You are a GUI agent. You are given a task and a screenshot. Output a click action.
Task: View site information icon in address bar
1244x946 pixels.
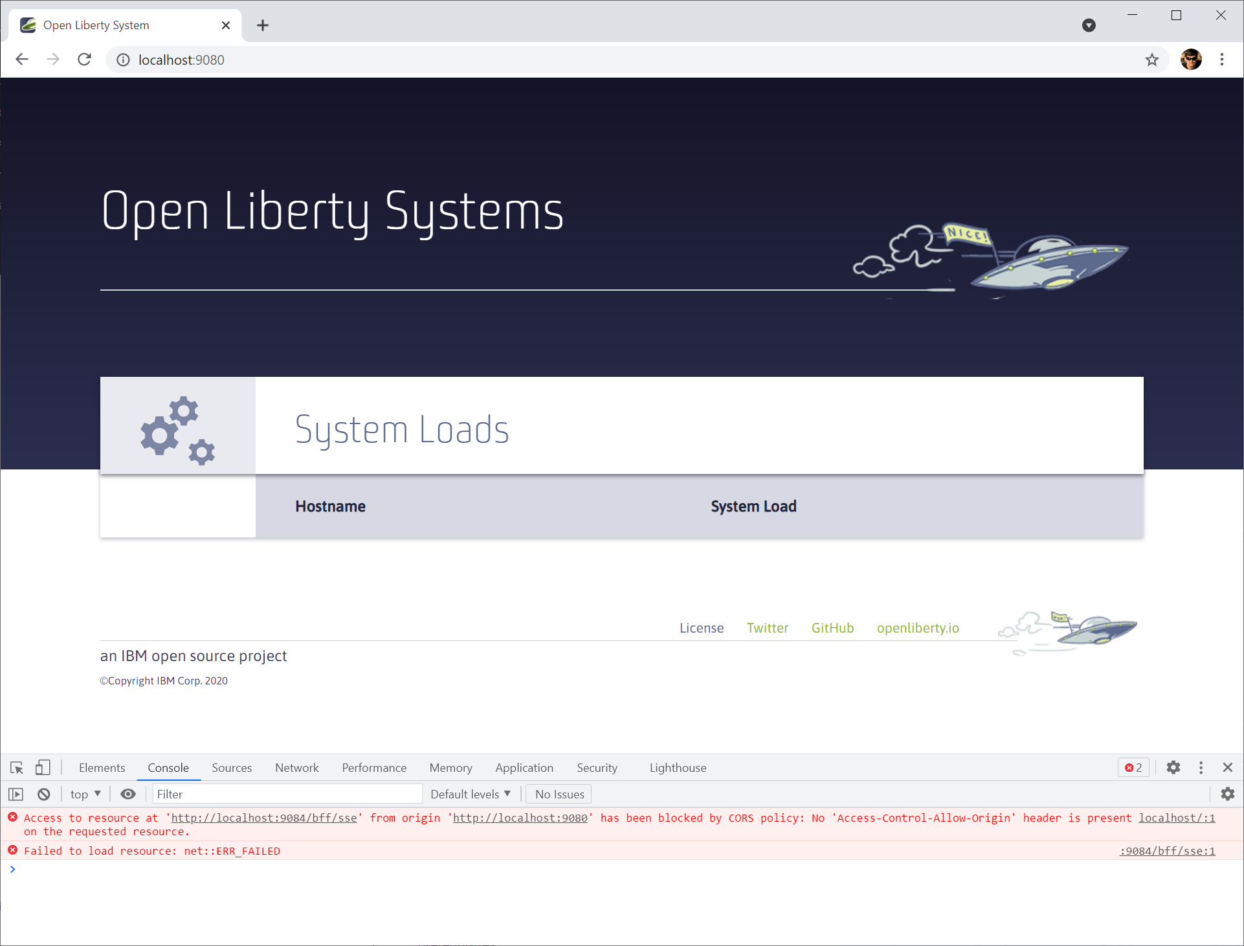coord(123,60)
